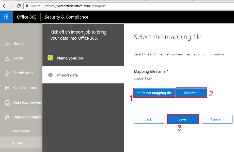Click the Select mapping file button
The image size is (234, 152).
point(154,93)
